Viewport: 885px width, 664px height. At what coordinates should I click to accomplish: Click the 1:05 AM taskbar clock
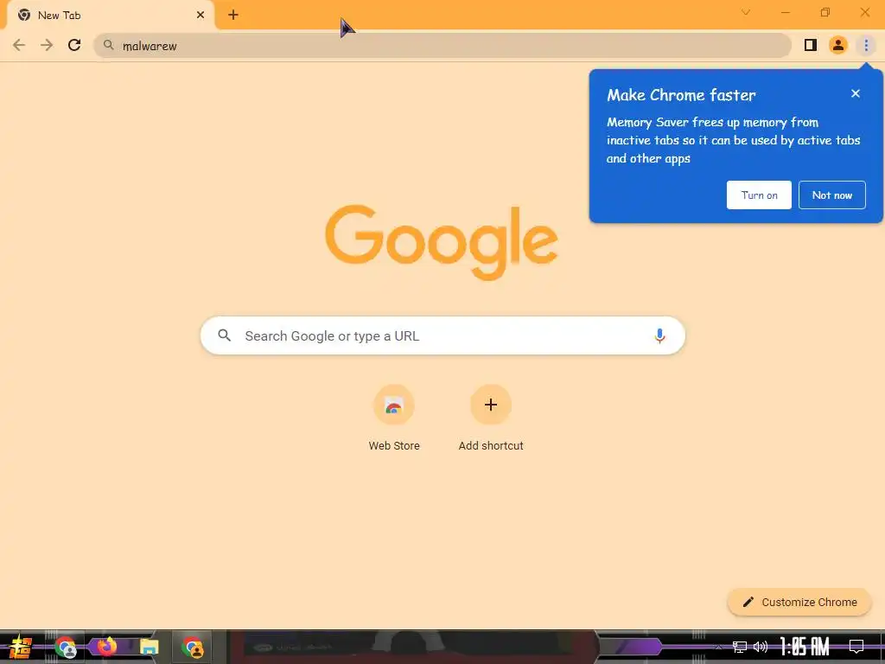tap(805, 647)
